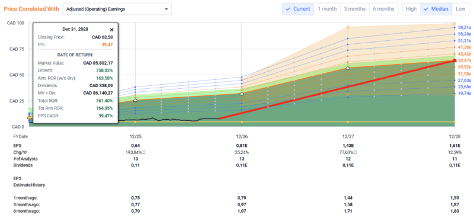The height and width of the screenshot is (221, 474).
Task: Click the 12/28 fiscal year date label
Action: coord(454,137)
